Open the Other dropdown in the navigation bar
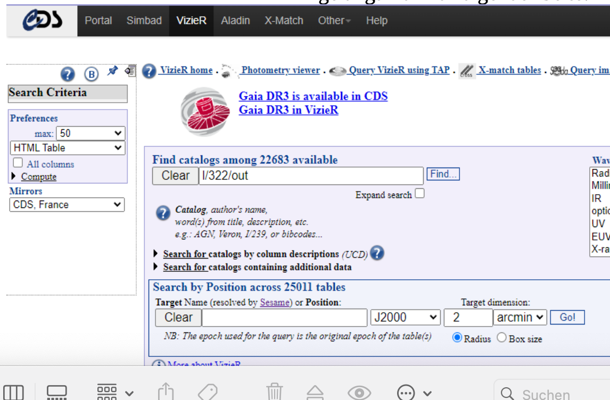This screenshot has height=400, width=610. pyautogui.click(x=334, y=21)
